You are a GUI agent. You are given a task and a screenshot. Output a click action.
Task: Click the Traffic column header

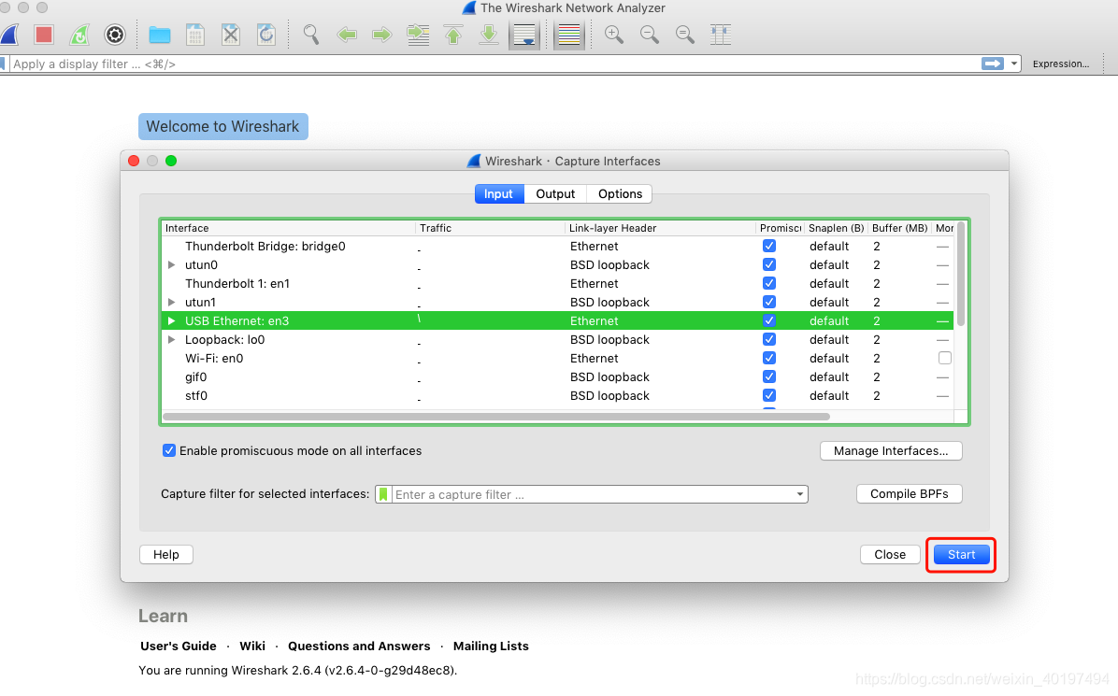click(490, 228)
